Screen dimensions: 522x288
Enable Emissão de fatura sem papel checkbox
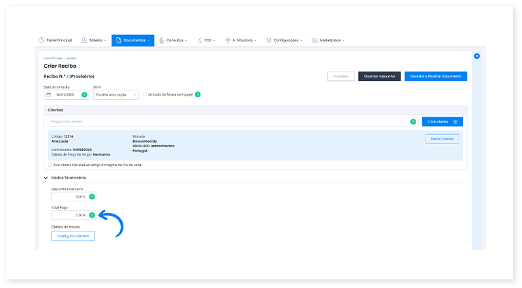(x=145, y=94)
